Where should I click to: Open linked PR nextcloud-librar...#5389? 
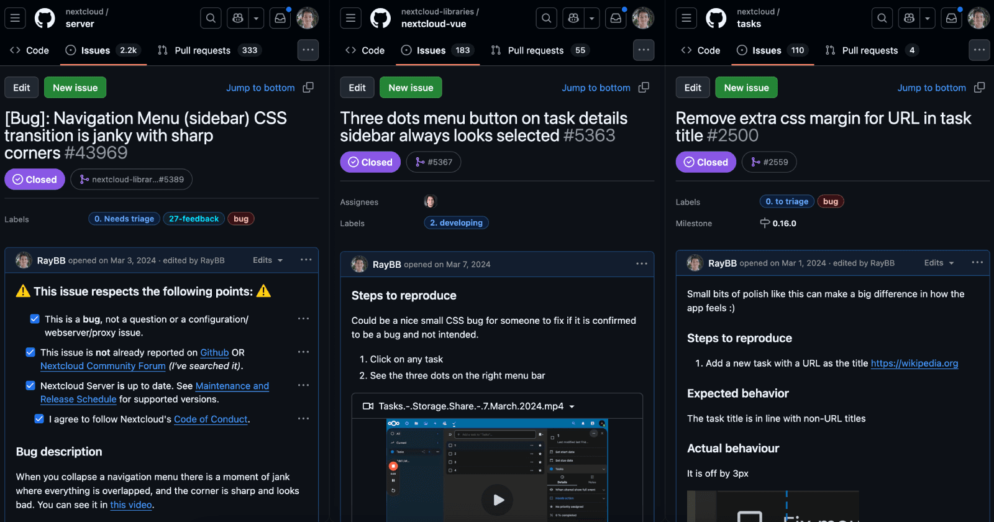(x=131, y=179)
